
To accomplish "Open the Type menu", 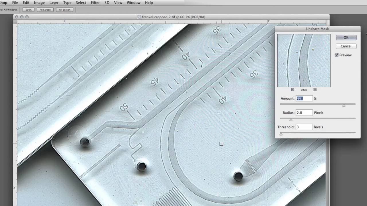I will coord(67,3).
